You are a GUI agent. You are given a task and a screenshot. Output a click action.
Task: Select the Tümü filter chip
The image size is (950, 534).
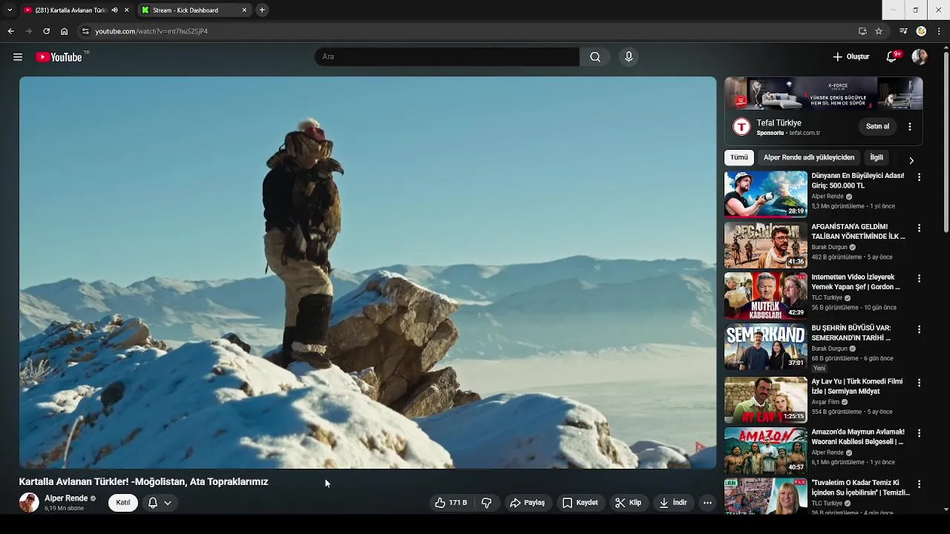point(739,157)
